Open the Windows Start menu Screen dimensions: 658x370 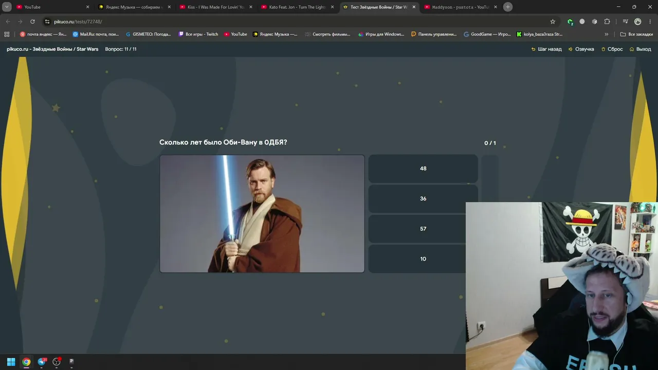point(11,362)
